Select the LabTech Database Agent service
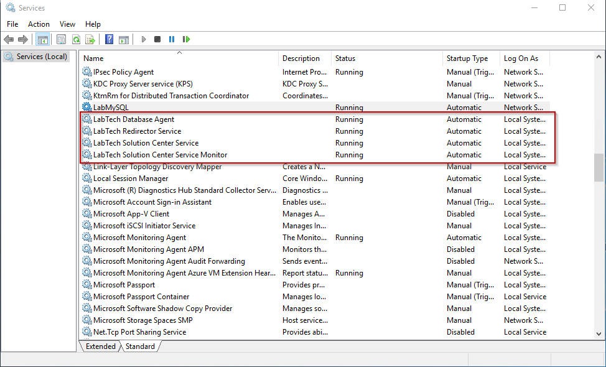Image resolution: width=606 pixels, height=367 pixels. pyautogui.click(x=133, y=119)
